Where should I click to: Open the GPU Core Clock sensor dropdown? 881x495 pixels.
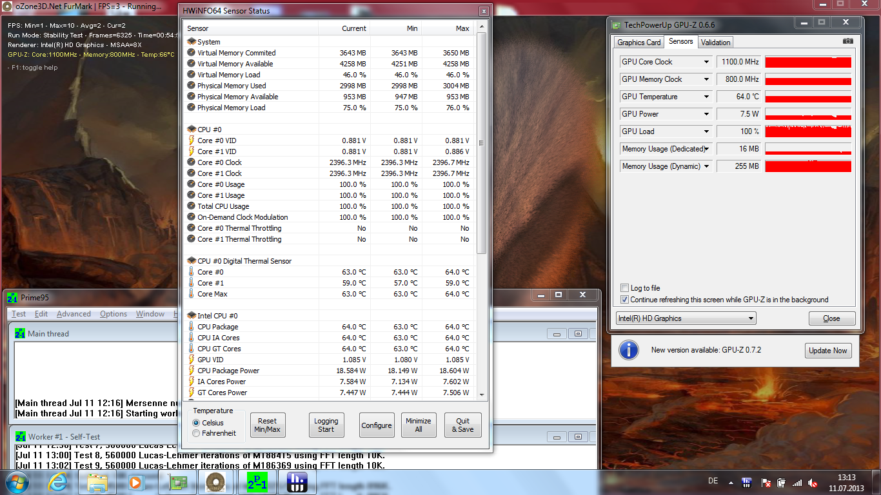click(x=706, y=62)
